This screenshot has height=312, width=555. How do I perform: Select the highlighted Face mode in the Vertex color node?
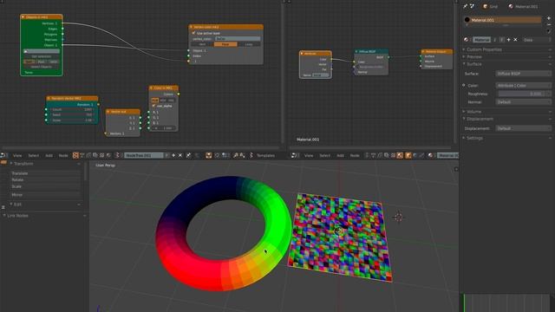coord(225,44)
